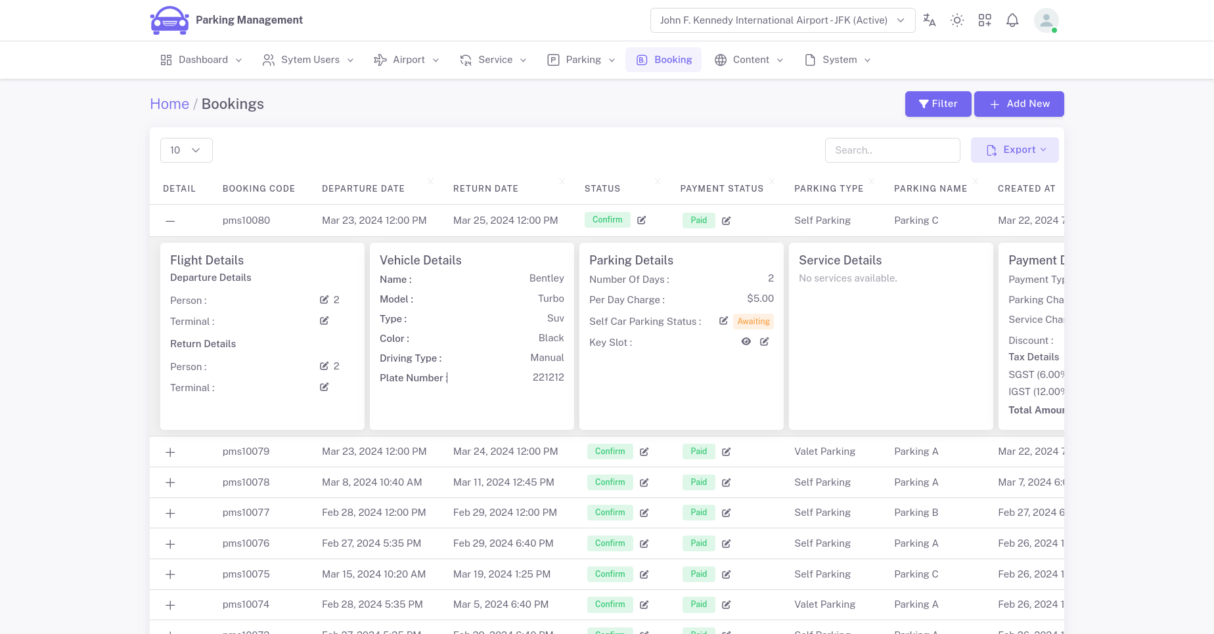Click the language translation icon

click(929, 20)
